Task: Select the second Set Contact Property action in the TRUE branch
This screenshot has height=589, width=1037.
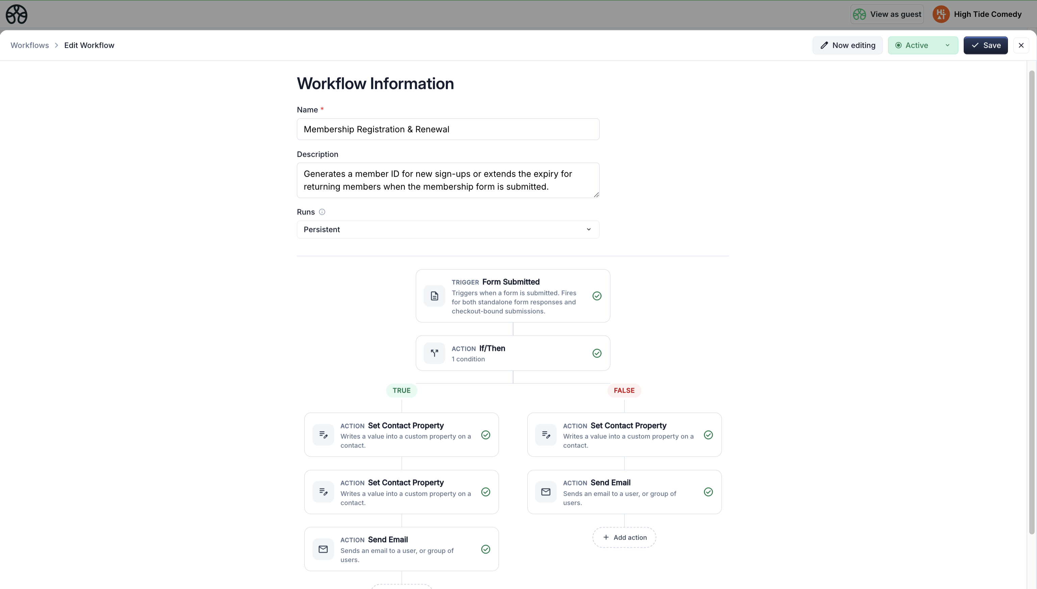Action: coord(401,492)
